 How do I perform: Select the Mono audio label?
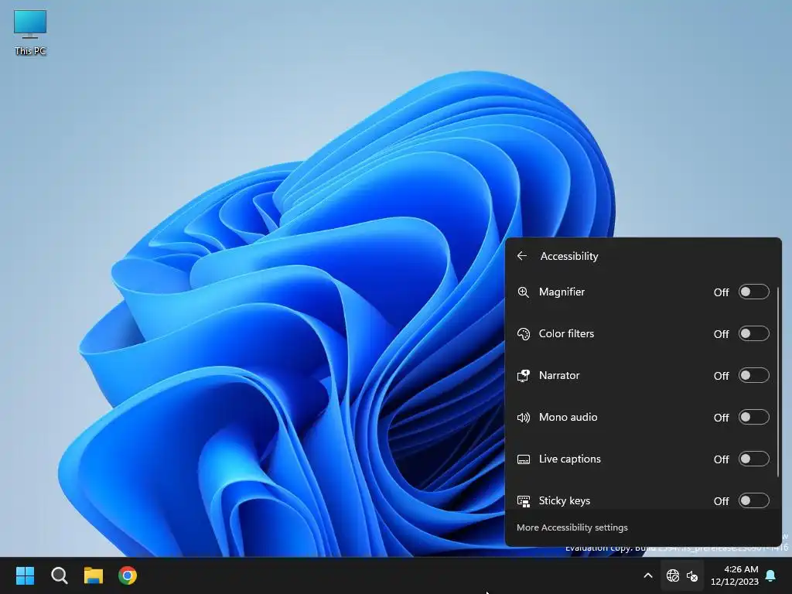(568, 417)
